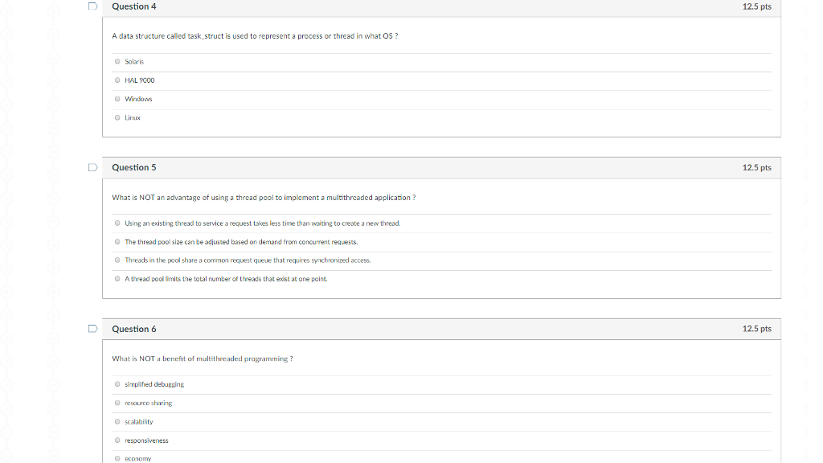Select 'Using an existing thread to service' option
The image size is (823, 463).
point(117,223)
